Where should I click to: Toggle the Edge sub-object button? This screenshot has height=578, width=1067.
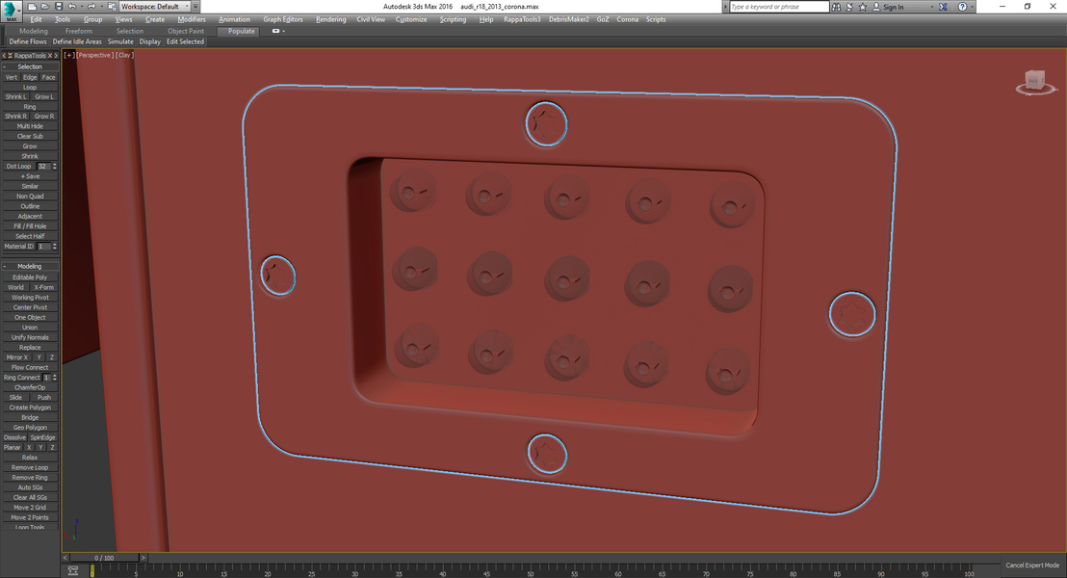pyautogui.click(x=30, y=78)
